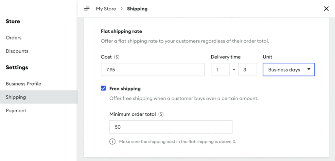Click 'Make sure the shipping cost' note
Viewport: 335px width, 161px height.
[x=178, y=142]
